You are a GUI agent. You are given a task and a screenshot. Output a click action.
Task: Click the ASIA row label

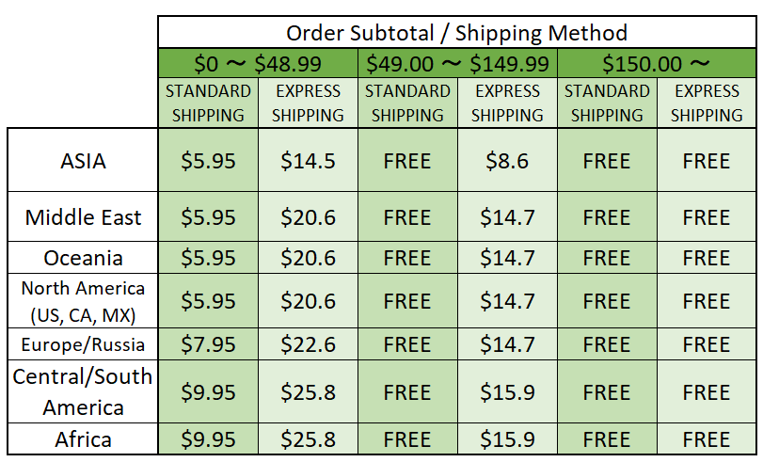(x=83, y=161)
